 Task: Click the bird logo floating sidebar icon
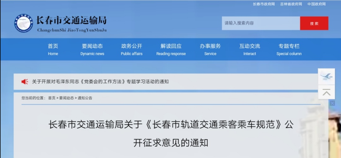coord(326,76)
